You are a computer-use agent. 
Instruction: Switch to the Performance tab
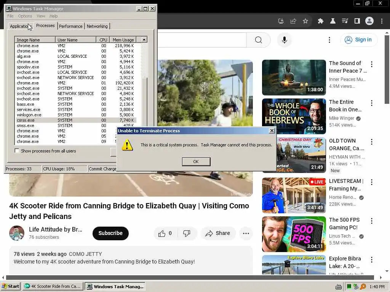coord(70,26)
